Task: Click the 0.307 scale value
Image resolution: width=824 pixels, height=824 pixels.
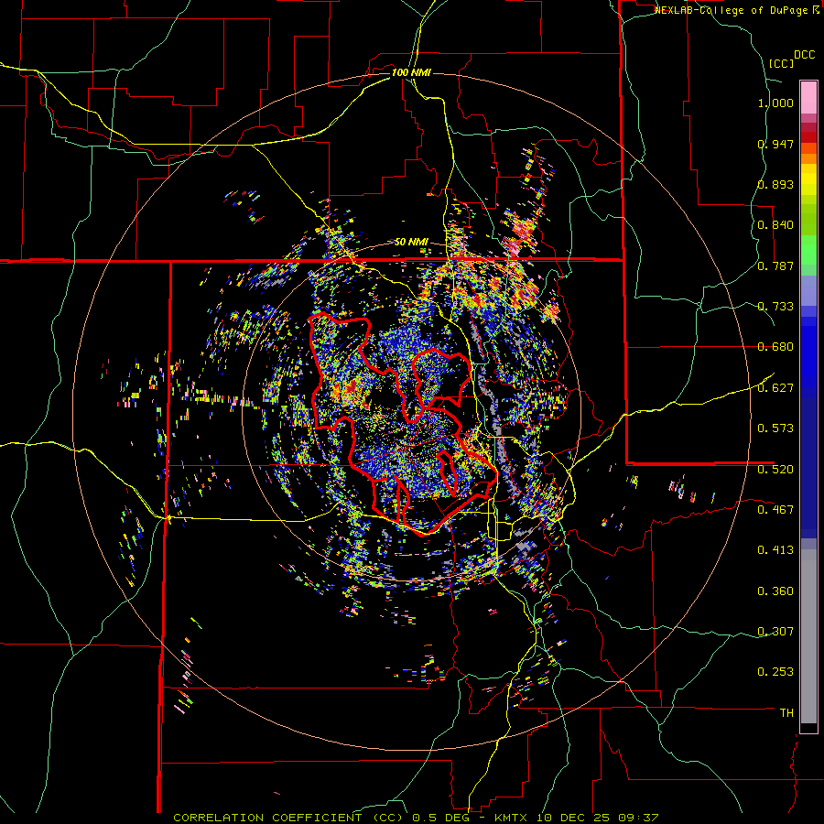Action: tap(775, 632)
